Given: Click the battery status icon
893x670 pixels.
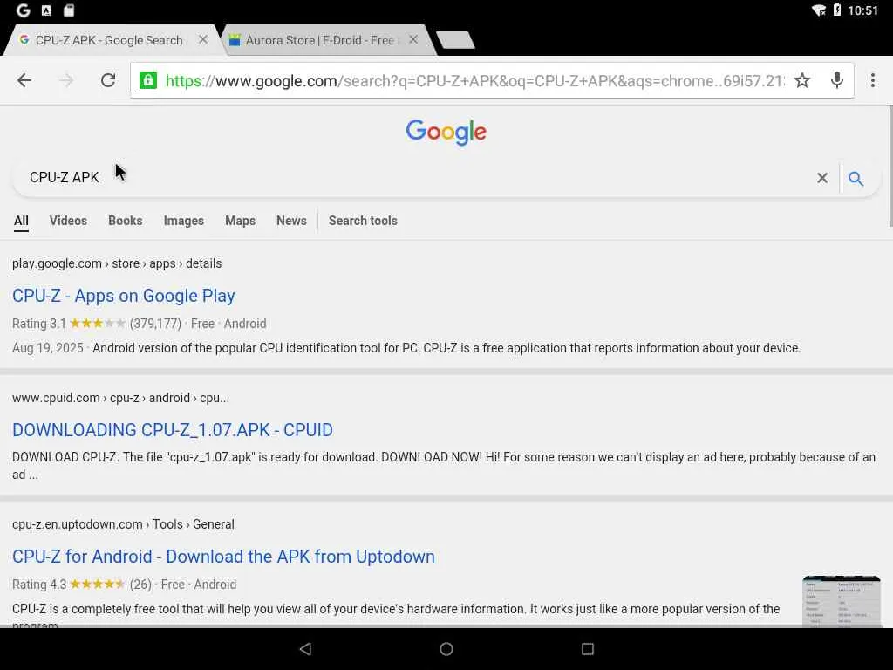Looking at the screenshot, I should [837, 10].
